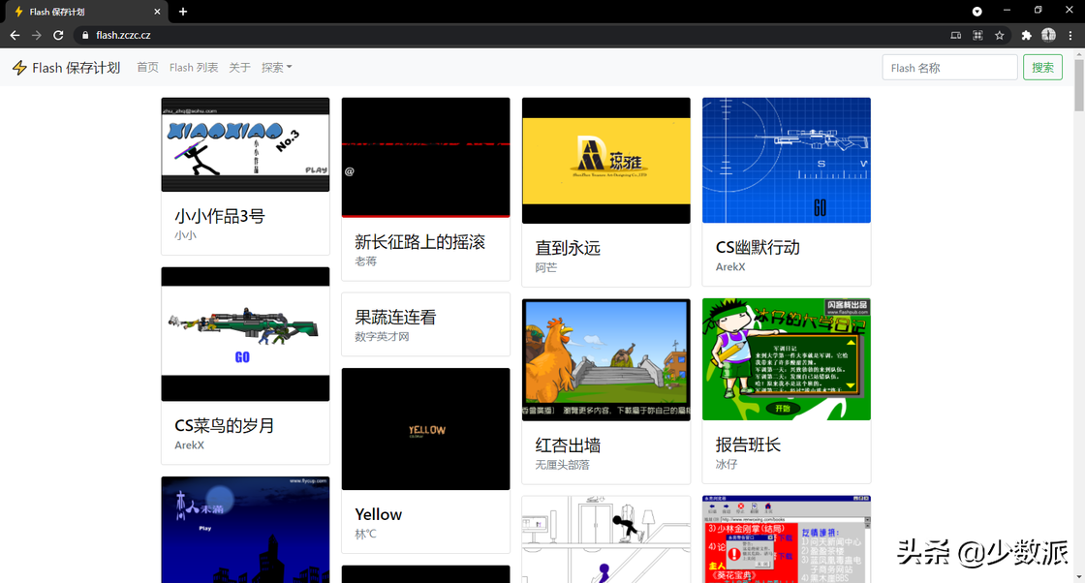The width and height of the screenshot is (1085, 583).
Task: Open the user profile avatar
Action: 1048,35
